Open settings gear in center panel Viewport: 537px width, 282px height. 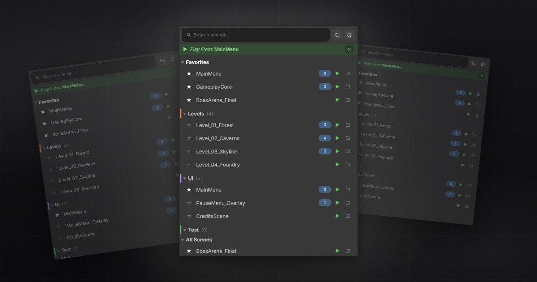click(349, 35)
